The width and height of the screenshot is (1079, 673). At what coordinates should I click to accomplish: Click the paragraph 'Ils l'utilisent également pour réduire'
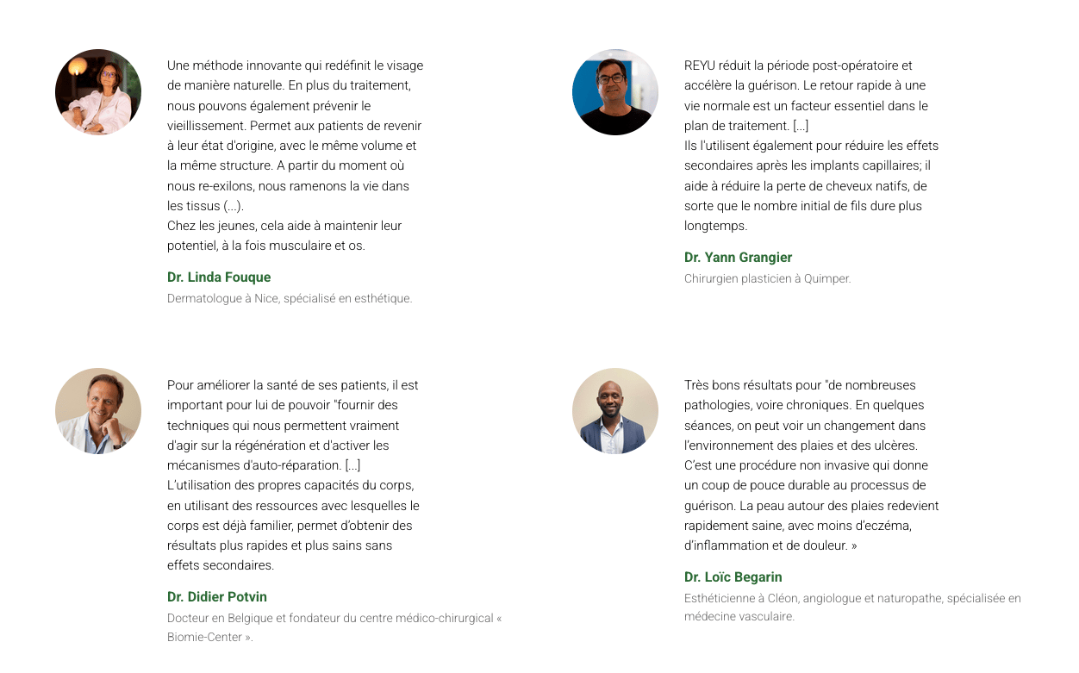(812, 185)
